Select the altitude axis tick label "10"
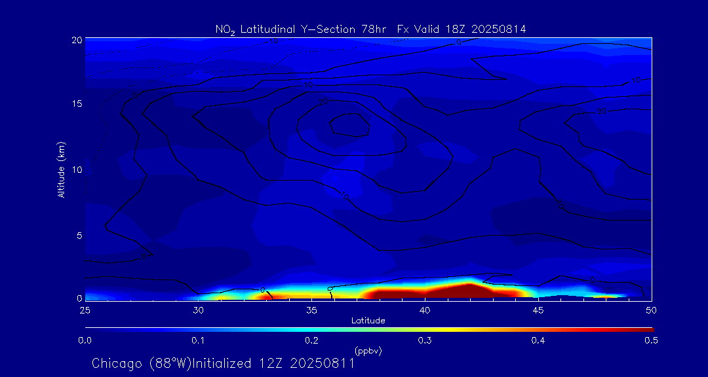 [76, 170]
